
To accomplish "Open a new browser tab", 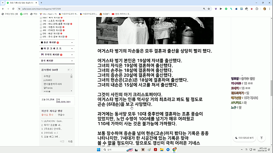I will [x=41, y=3].
